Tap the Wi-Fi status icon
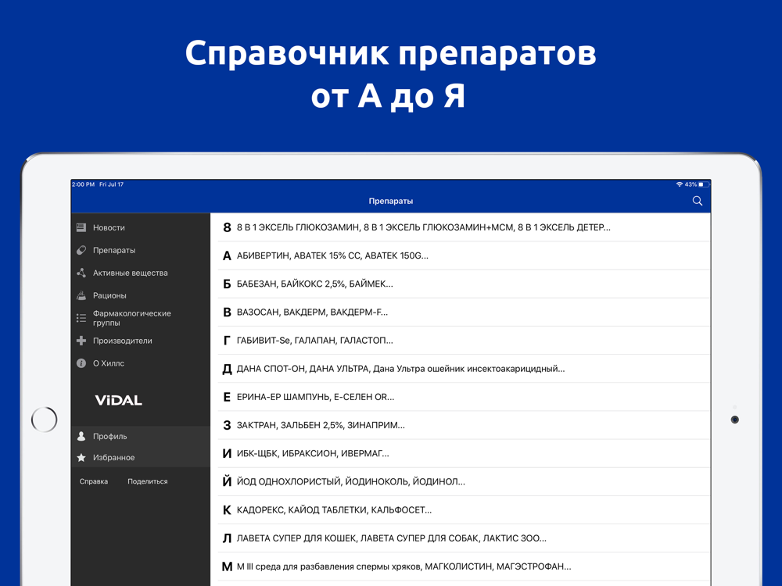Viewport: 782px width, 586px height. tap(680, 184)
